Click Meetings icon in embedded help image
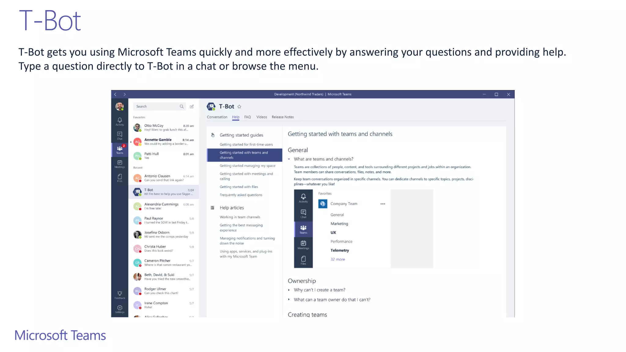 point(303,245)
